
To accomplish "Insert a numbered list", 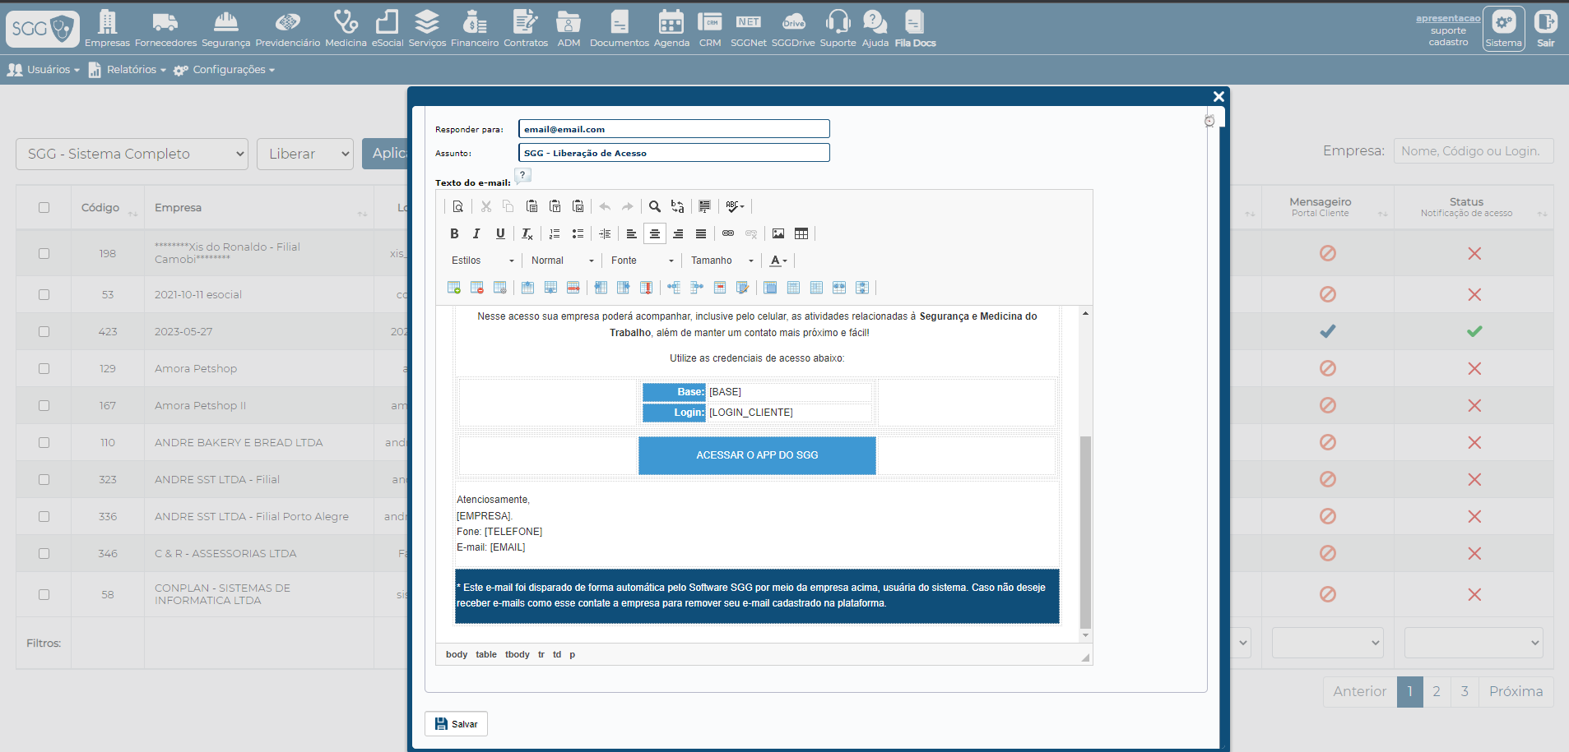I will (555, 234).
